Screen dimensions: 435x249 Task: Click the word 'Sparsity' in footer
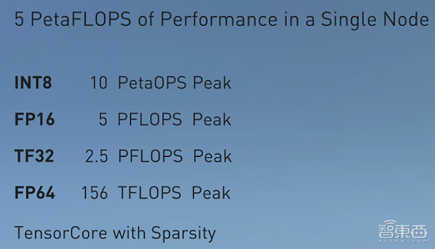tap(183, 233)
